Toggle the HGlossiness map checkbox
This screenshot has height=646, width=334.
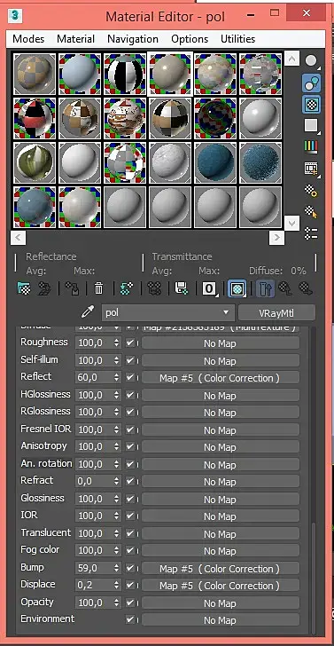pos(130,395)
